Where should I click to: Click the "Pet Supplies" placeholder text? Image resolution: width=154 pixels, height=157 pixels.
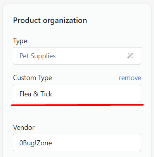pos(38,56)
